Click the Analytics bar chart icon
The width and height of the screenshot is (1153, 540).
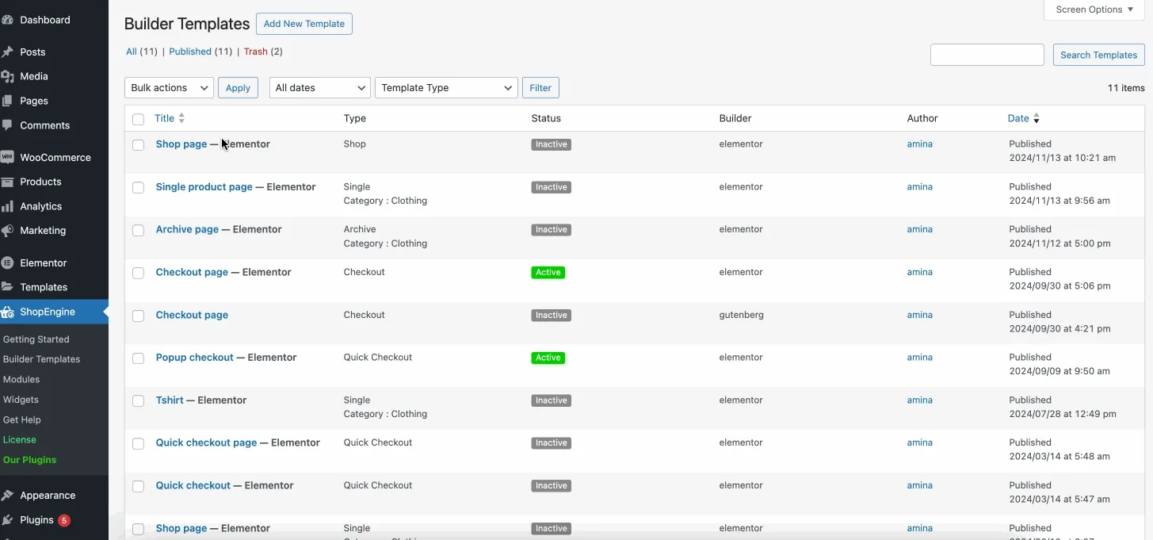pyautogui.click(x=7, y=207)
